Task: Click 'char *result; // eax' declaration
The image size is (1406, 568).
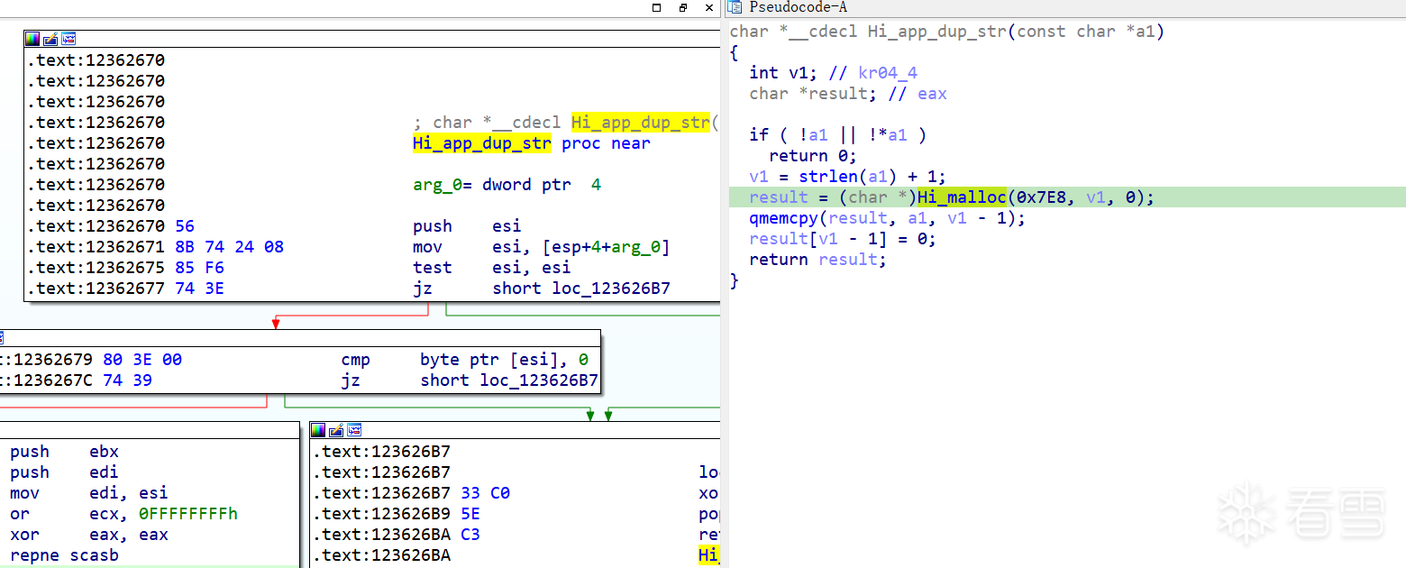Action: 848,94
